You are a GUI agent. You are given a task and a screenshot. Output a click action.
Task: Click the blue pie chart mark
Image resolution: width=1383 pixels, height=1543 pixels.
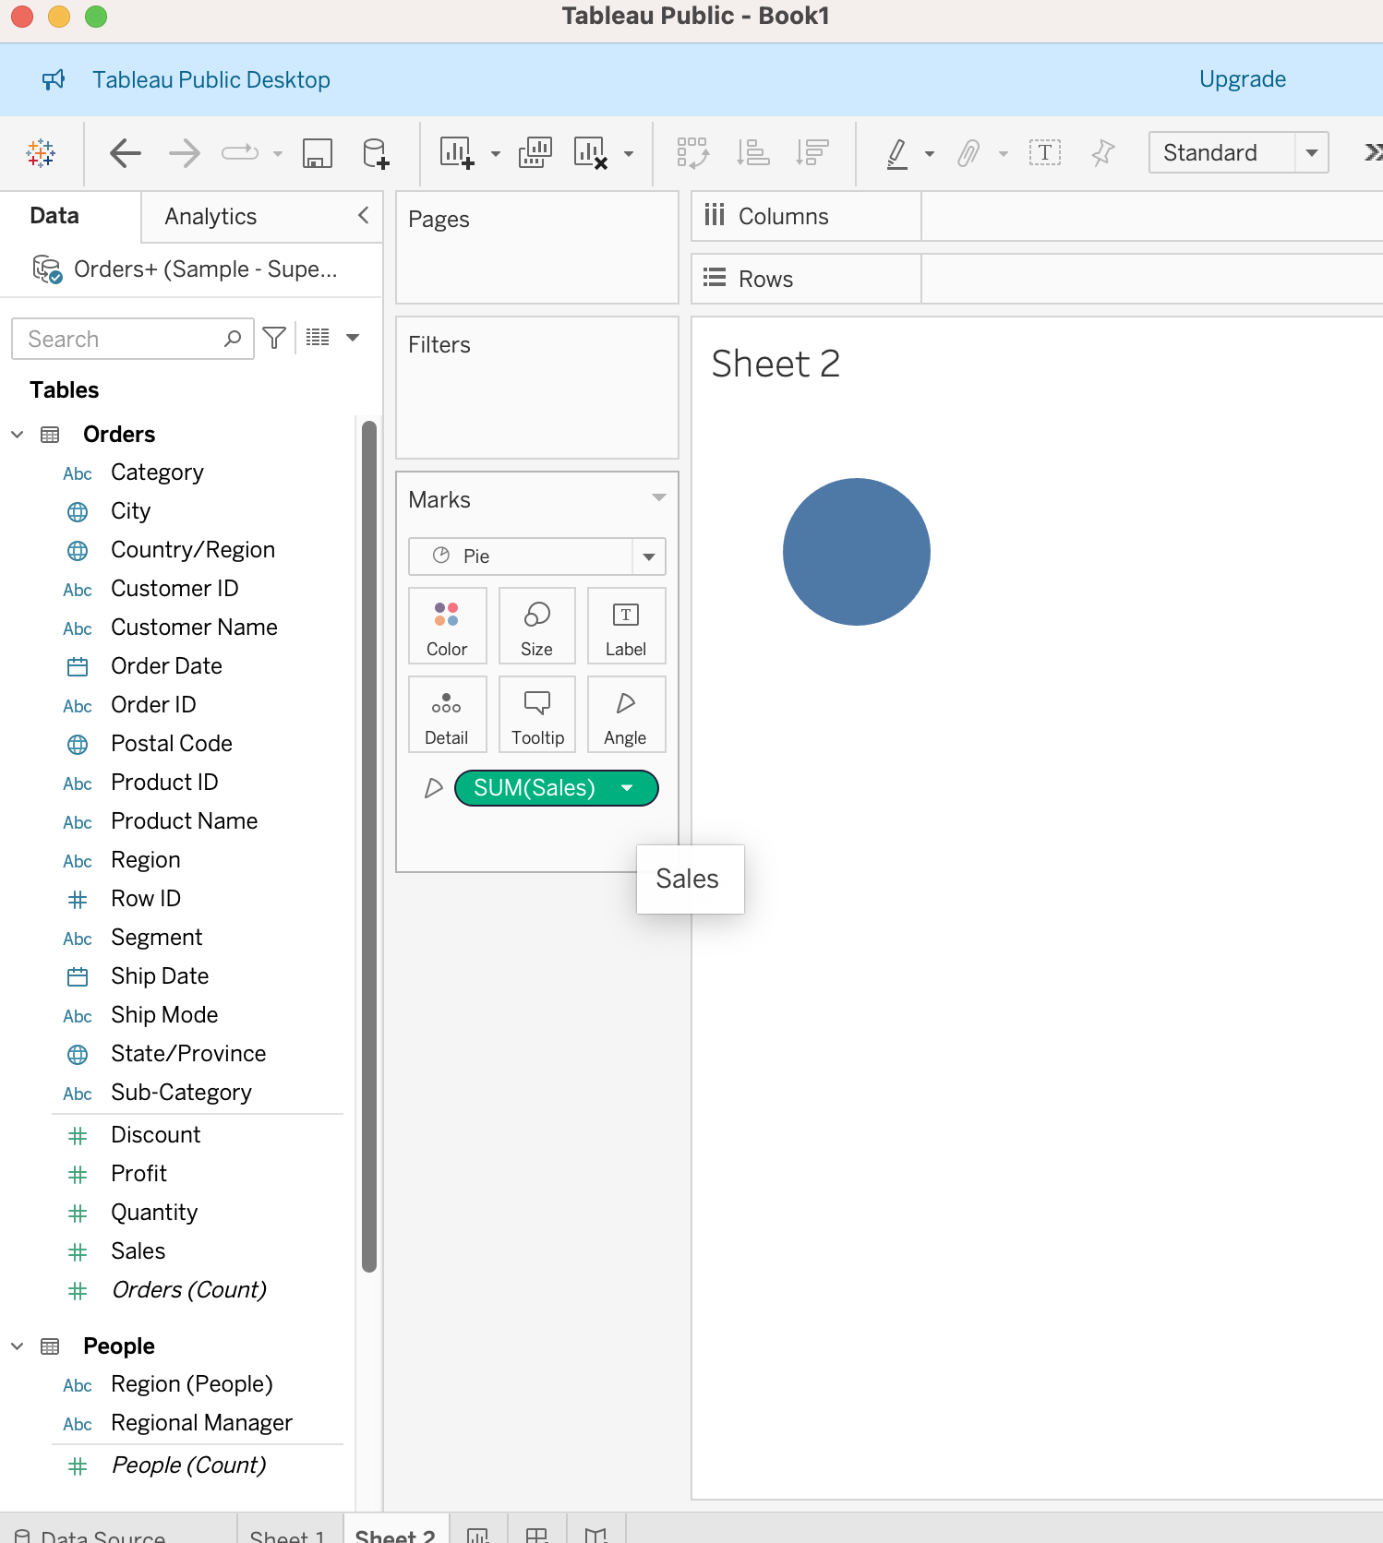857,552
